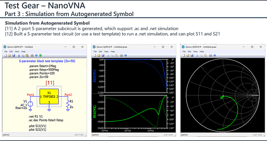This screenshot has width=267, height=141.
Task: Click the 'S-parameter block test template (Zo=50)' title
Action: tap(47, 61)
